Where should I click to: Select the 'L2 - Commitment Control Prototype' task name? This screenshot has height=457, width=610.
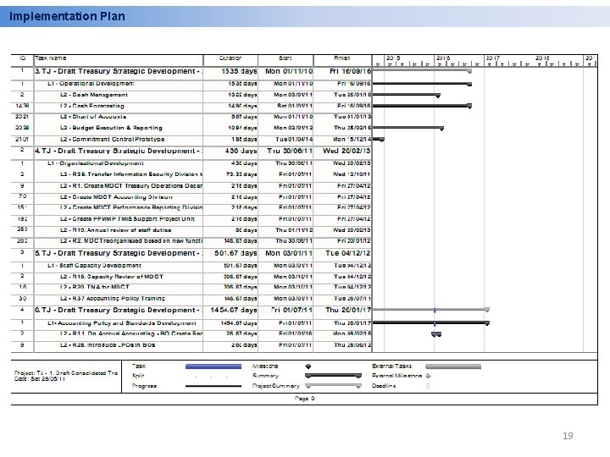[112, 139]
